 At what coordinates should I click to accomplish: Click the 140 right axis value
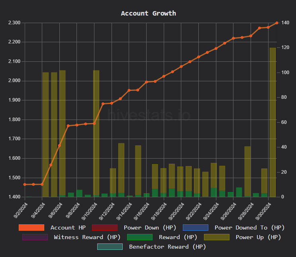285,23
